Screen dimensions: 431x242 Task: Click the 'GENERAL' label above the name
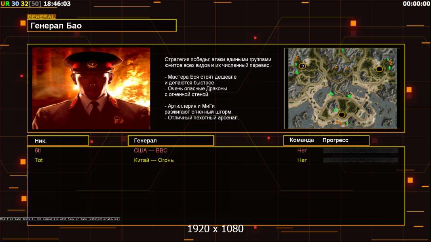[x=42, y=17]
